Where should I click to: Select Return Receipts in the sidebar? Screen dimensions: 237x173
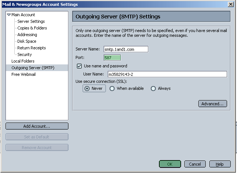pos(32,48)
